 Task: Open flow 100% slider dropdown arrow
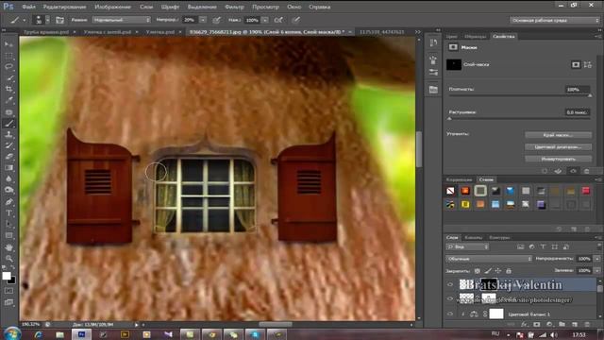(x=265, y=20)
